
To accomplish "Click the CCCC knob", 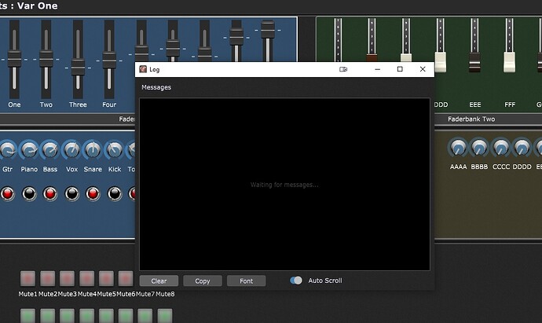I will [x=501, y=148].
